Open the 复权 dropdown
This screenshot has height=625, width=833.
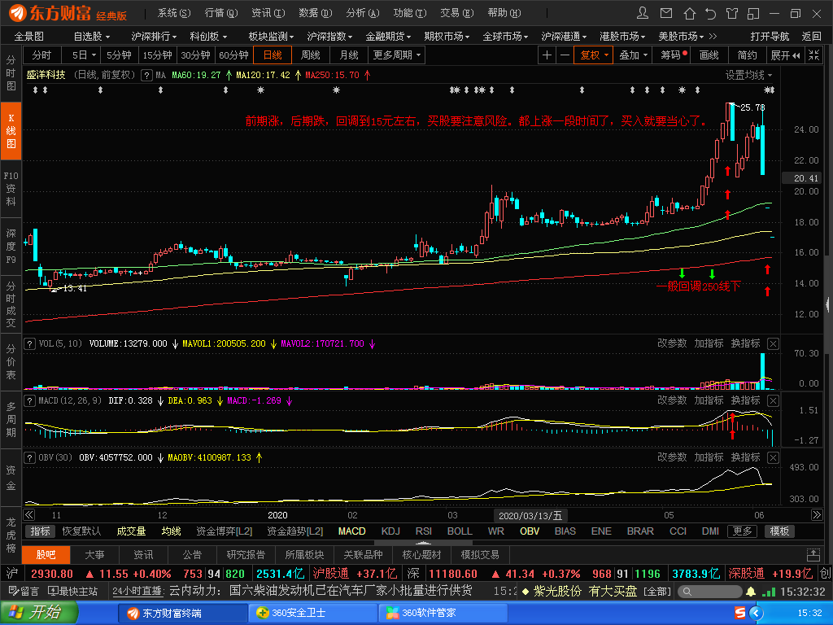point(594,55)
